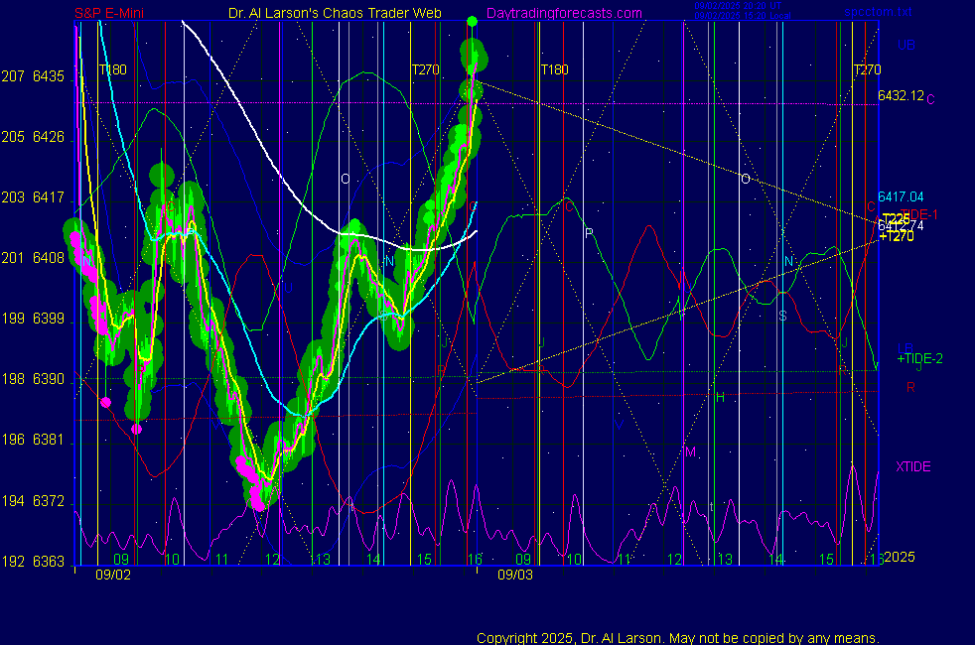Click the magenta 'M' marker near hour 12
Screen dimensions: 975x645
(x=690, y=452)
